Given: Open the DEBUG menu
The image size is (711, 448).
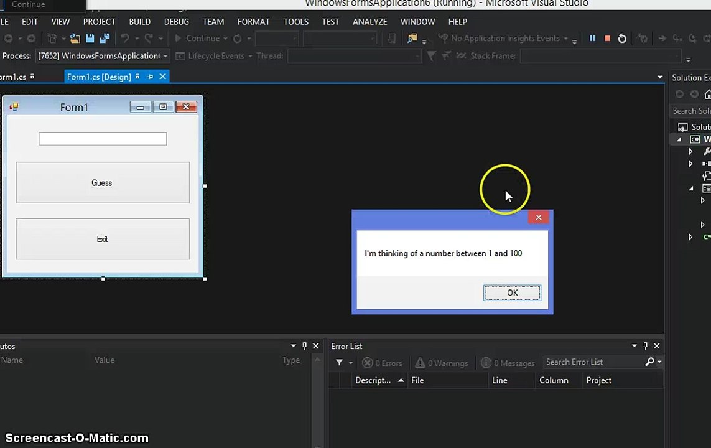Looking at the screenshot, I should [176, 22].
